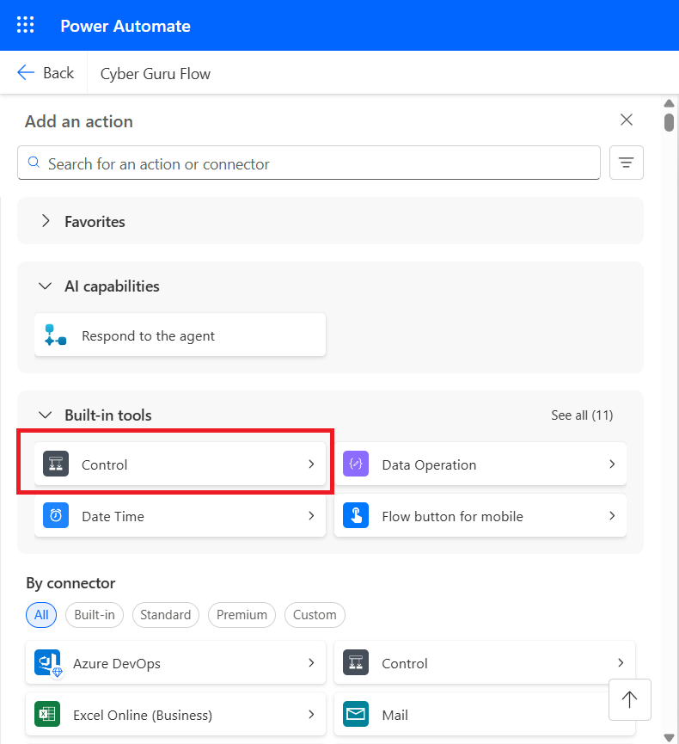Click the Back button label
This screenshot has height=744, width=679.
(x=58, y=73)
